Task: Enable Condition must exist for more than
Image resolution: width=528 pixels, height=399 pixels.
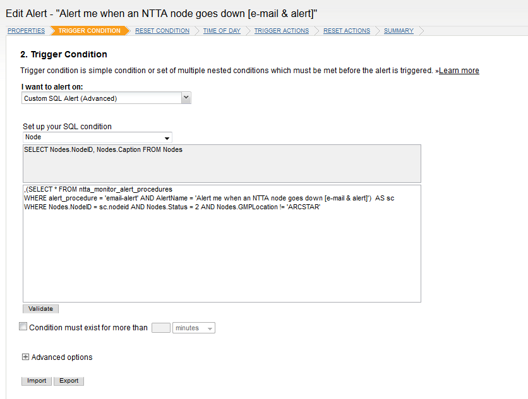Action: pyautogui.click(x=23, y=327)
